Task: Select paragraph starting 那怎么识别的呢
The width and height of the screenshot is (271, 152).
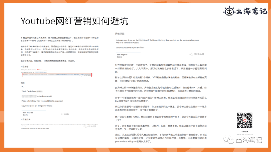Action: click(x=161, y=79)
